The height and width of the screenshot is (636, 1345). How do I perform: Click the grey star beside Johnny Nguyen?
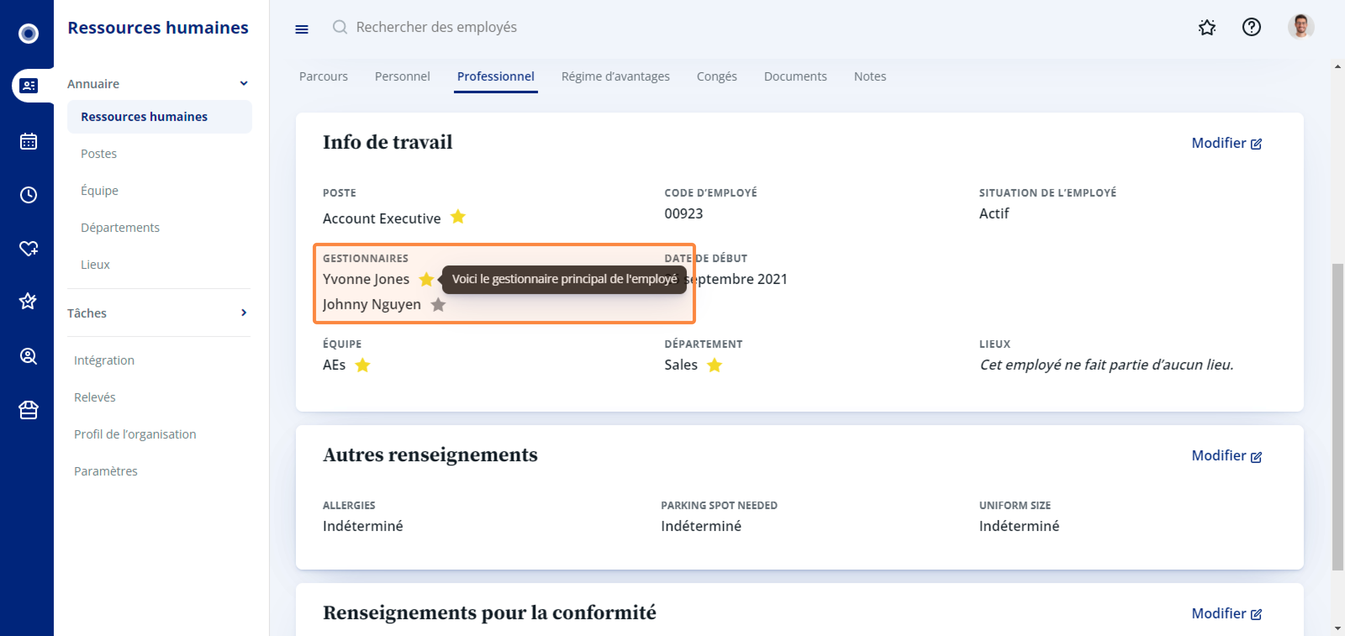(x=438, y=304)
